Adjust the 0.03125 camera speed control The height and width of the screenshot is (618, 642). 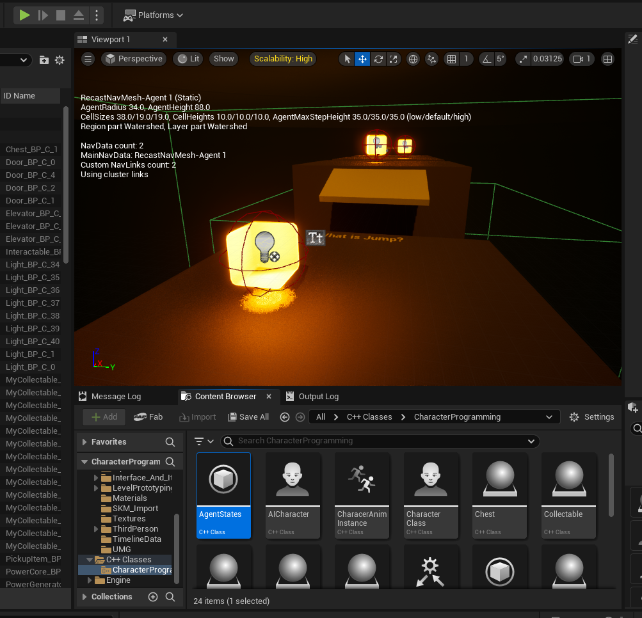click(548, 59)
